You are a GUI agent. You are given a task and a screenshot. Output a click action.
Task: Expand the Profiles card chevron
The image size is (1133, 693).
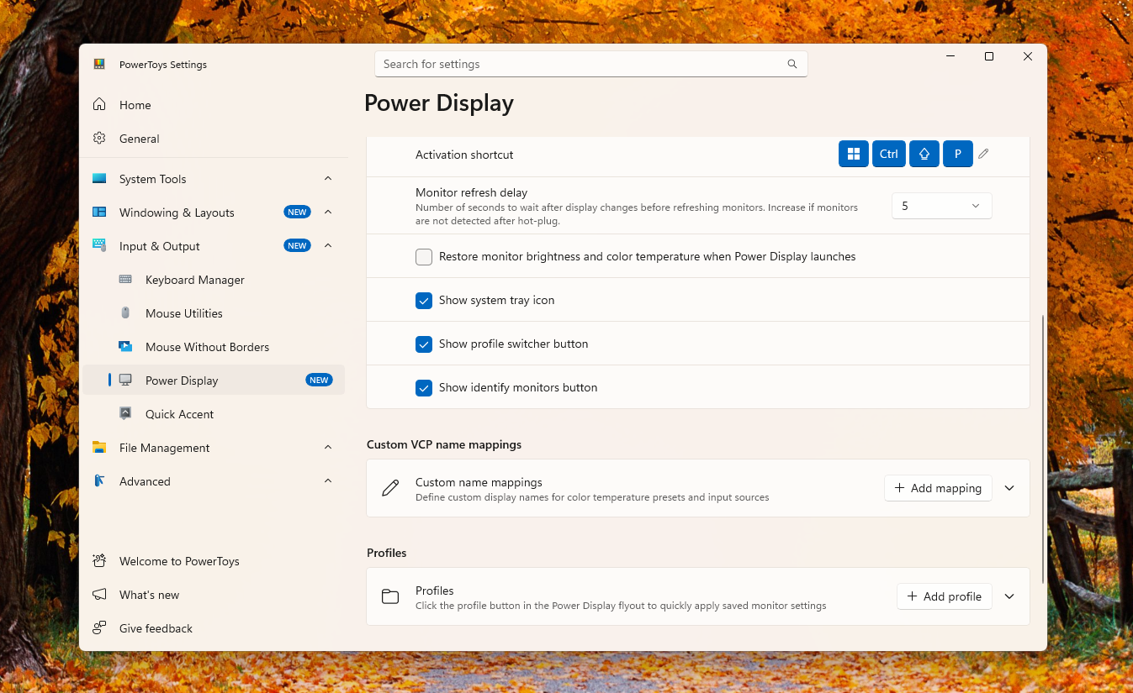[x=1010, y=596]
